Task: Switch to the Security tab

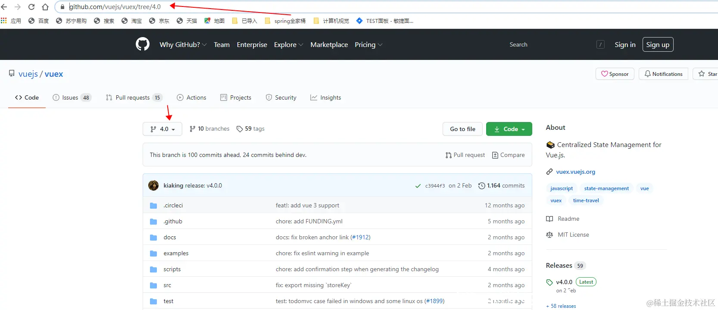Action: point(281,98)
